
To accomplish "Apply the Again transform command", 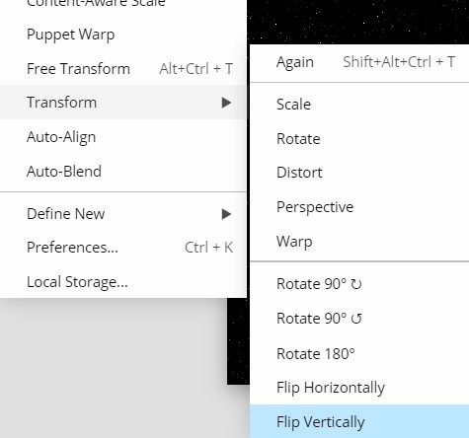I will [x=359, y=62].
